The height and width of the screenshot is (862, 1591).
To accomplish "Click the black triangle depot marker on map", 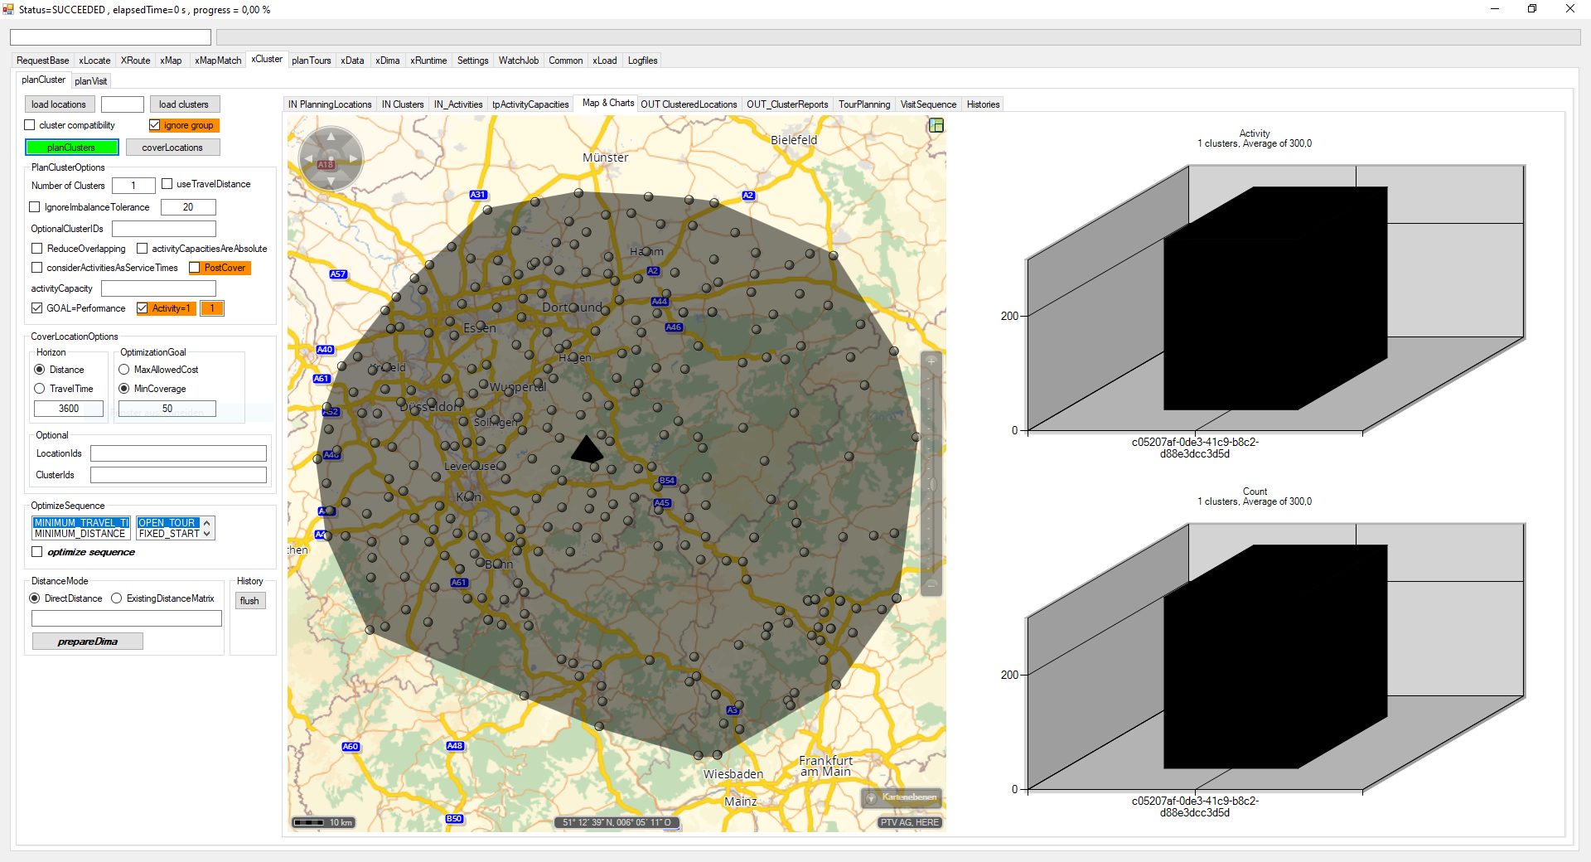I will tap(587, 450).
